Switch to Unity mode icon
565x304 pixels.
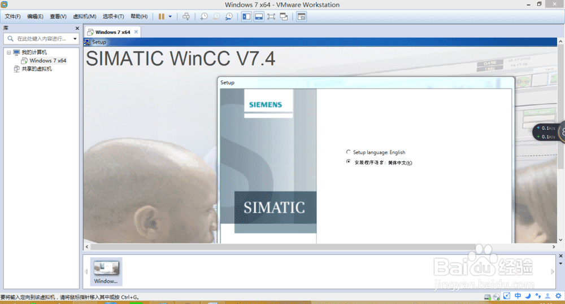click(x=284, y=16)
